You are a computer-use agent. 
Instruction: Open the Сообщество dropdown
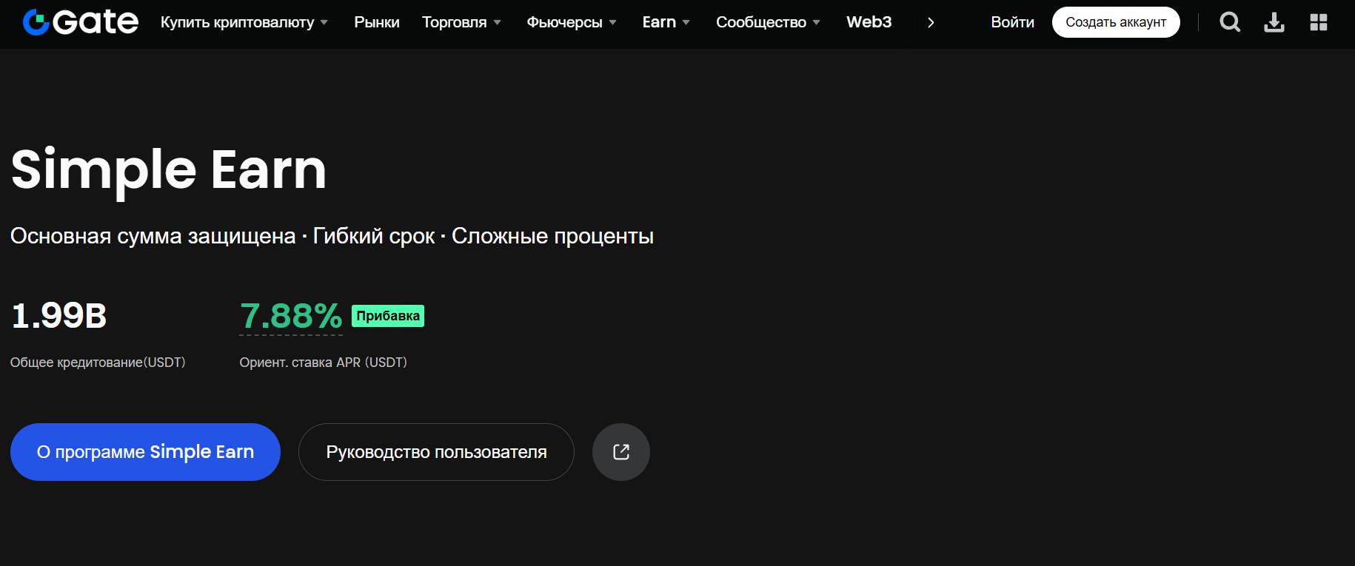tap(767, 22)
